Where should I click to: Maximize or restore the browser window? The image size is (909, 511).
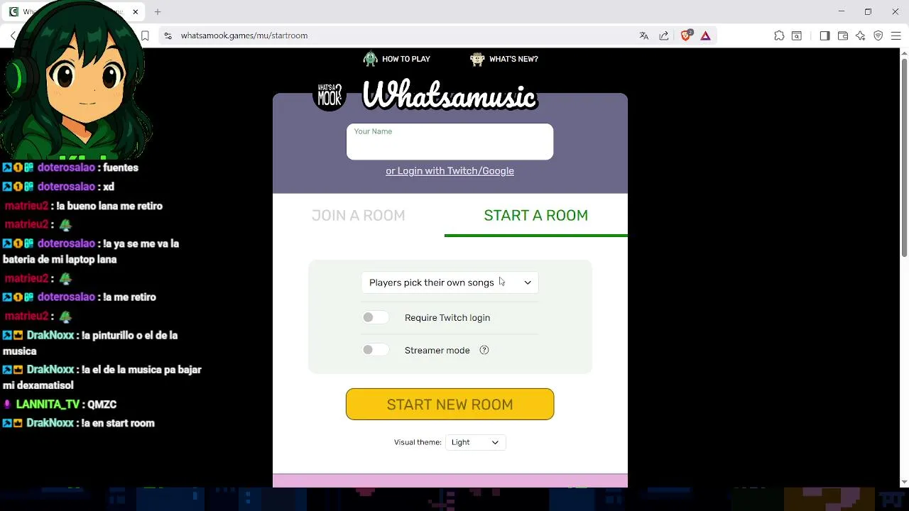[868, 12]
